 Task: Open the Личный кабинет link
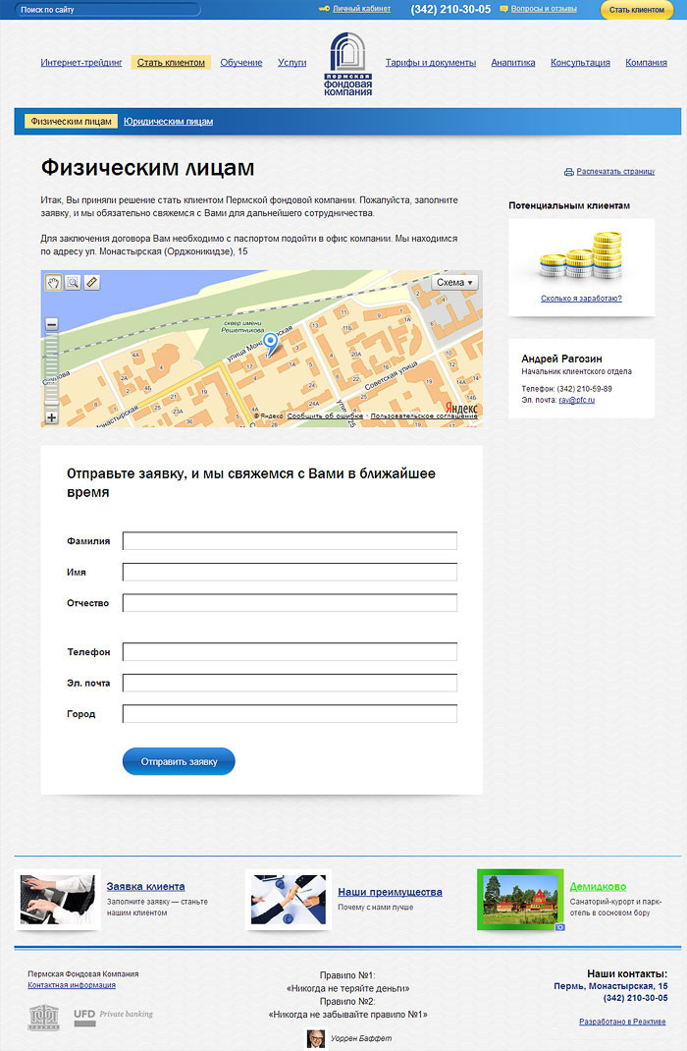click(361, 9)
